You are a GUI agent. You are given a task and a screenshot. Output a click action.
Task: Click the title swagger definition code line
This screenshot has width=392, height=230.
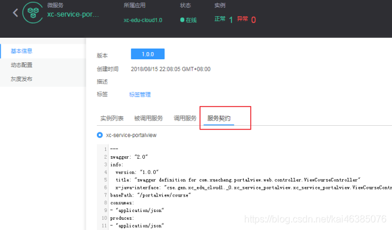click(x=238, y=180)
